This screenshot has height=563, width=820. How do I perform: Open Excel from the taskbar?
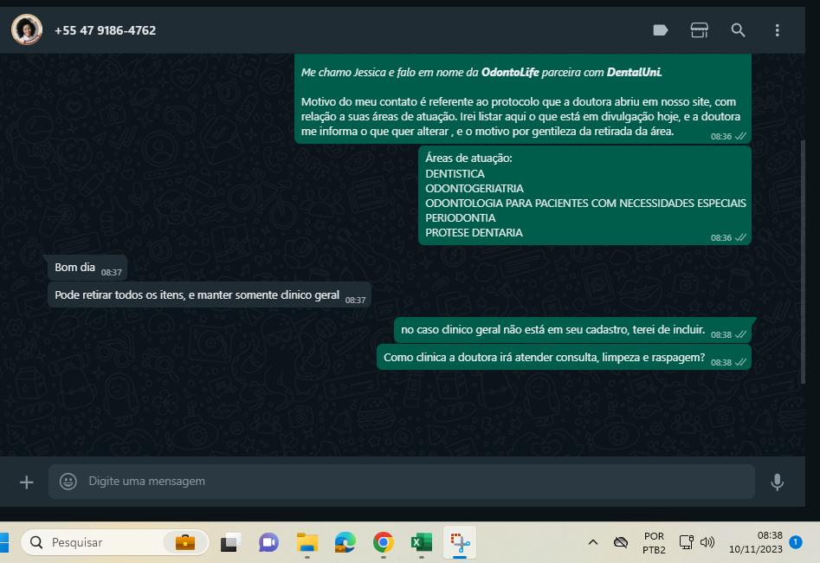tap(422, 542)
